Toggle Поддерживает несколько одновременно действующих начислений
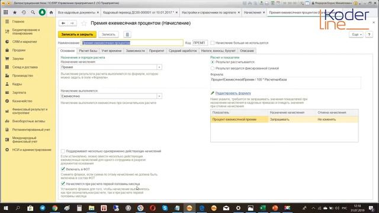Viewport: 379px width, 213px height. 63,151
